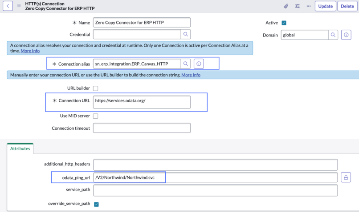The height and width of the screenshot is (212, 359).
Task: Open the Credential lookup magnifier
Action: point(186,34)
